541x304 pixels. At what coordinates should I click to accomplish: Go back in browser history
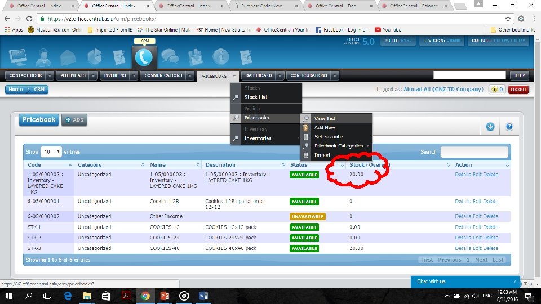point(7,19)
